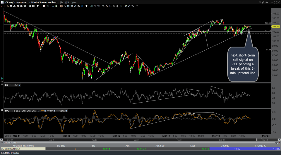Click the print chart icon
This screenshot has width=281, height=155.
pyautogui.click(x=14, y=6)
